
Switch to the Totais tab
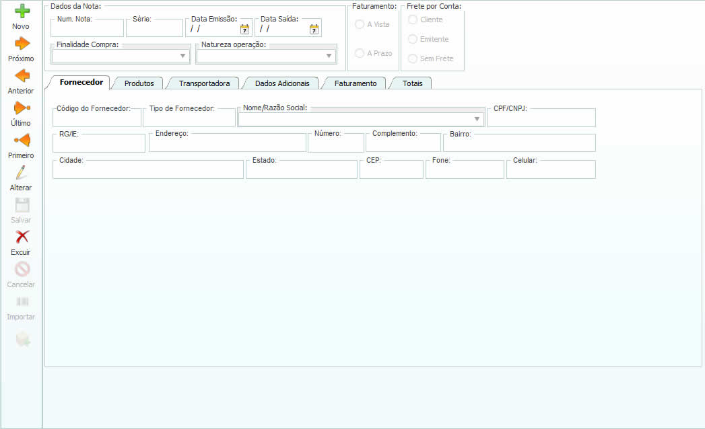tap(412, 83)
